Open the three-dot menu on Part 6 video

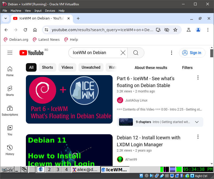tap(198, 78)
